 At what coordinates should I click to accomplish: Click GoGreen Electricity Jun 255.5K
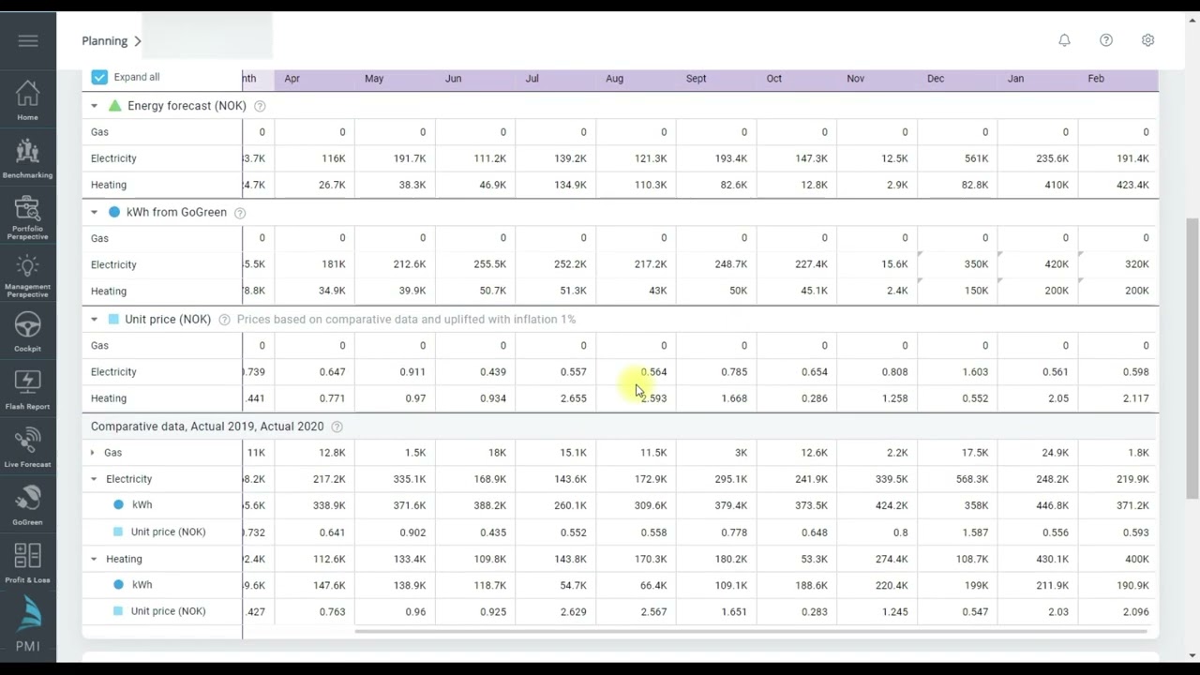pos(489,264)
